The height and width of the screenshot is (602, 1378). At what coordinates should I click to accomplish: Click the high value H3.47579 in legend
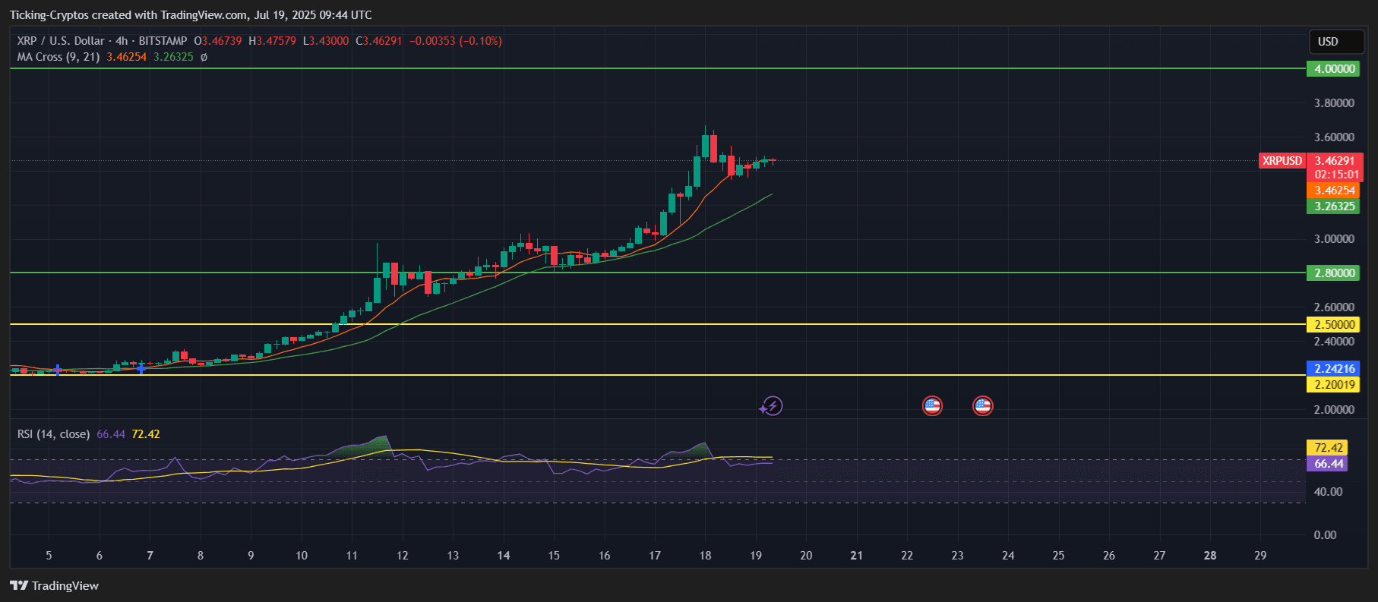point(273,41)
